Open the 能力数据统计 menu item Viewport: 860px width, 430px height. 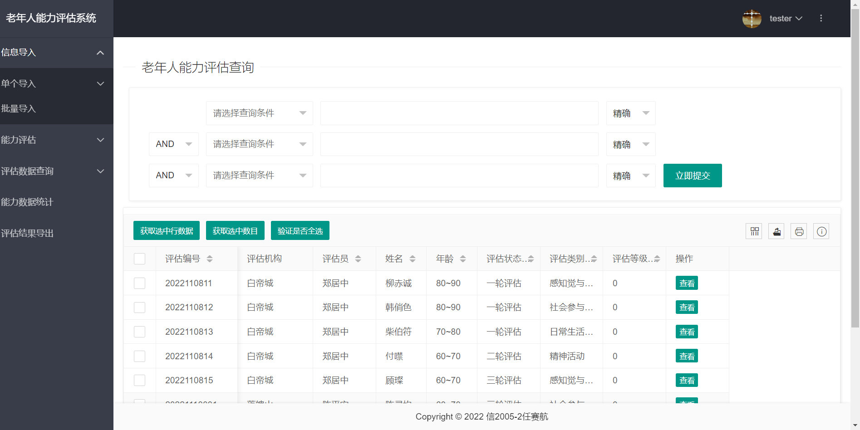tap(57, 202)
